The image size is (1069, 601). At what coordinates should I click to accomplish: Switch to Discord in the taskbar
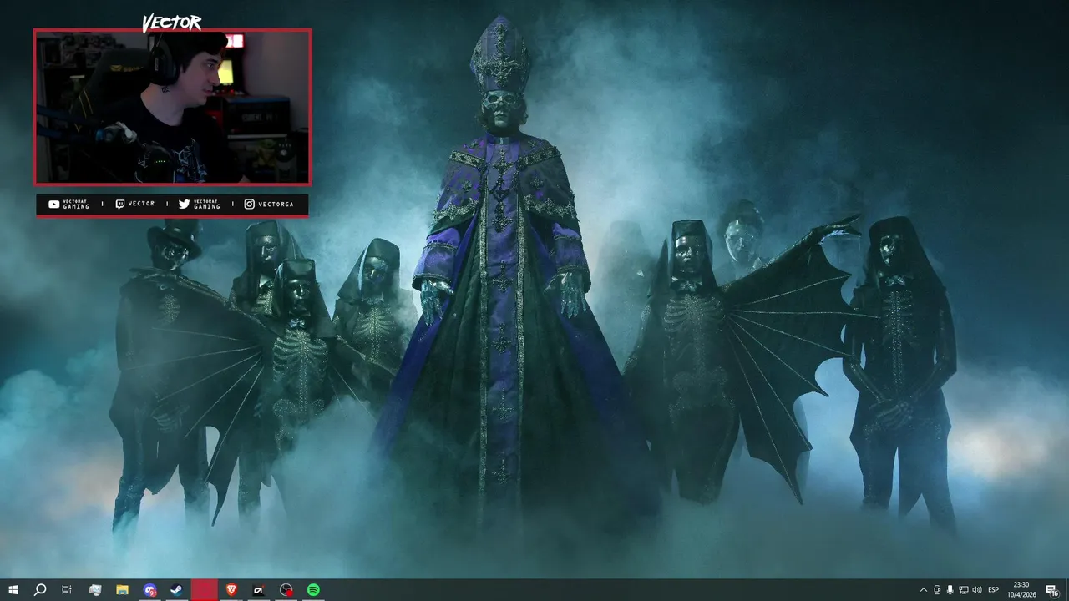point(149,590)
